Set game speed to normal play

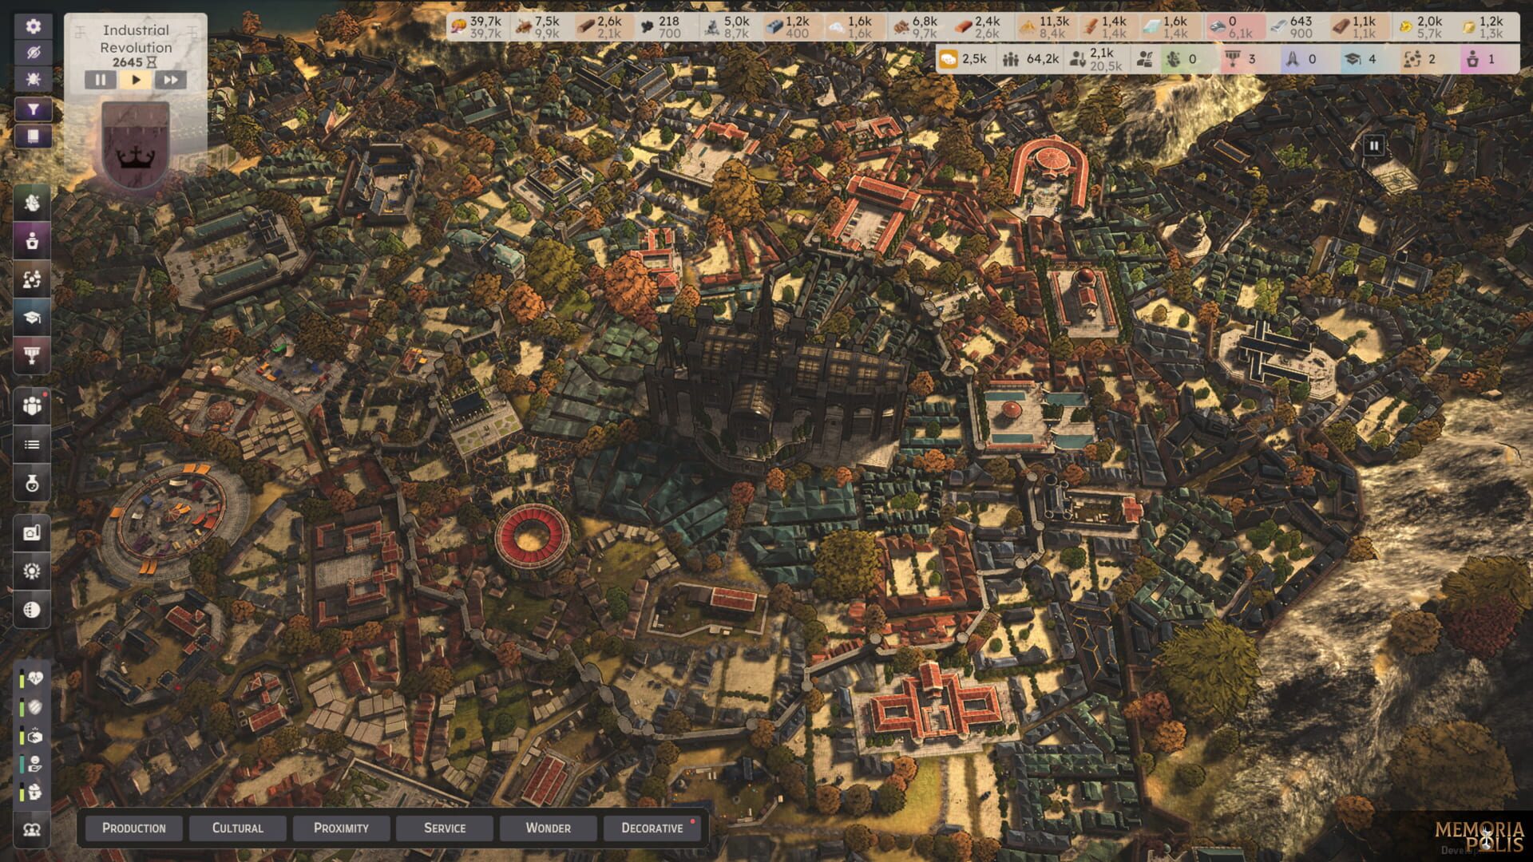136,80
